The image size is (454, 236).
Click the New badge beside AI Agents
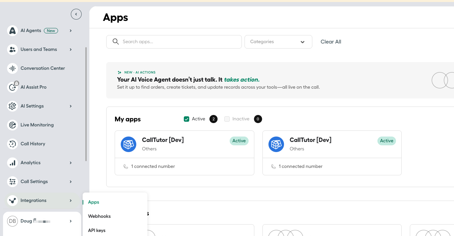51,31
